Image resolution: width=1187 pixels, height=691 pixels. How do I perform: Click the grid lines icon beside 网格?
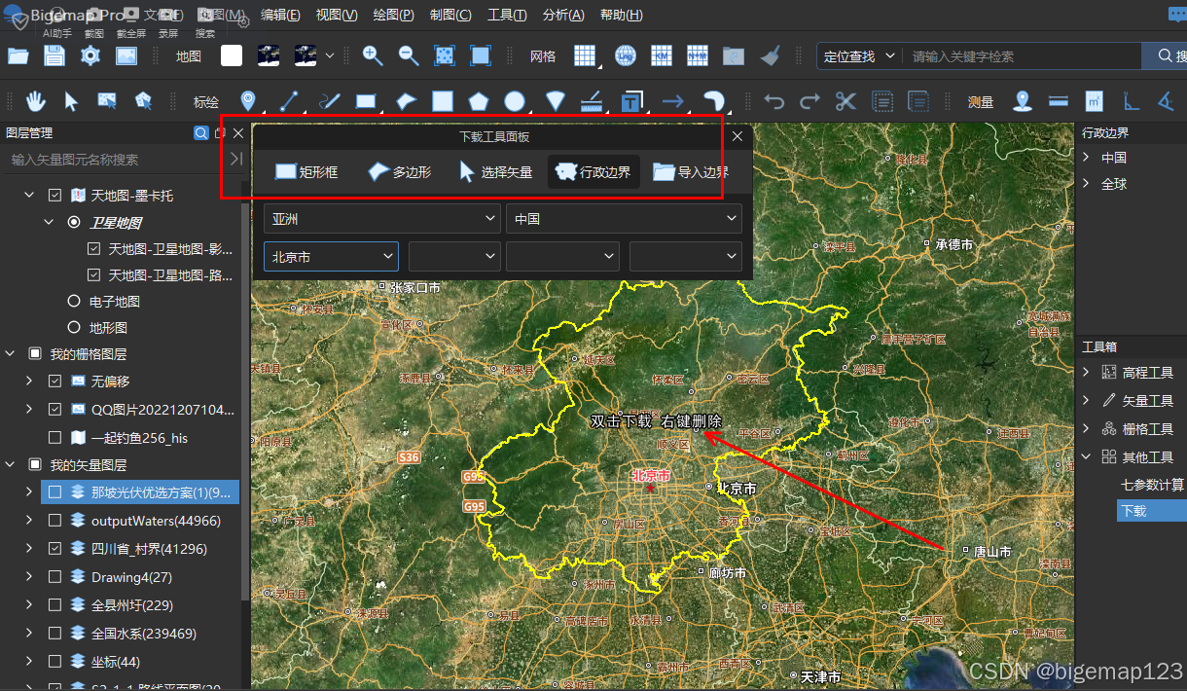point(585,55)
